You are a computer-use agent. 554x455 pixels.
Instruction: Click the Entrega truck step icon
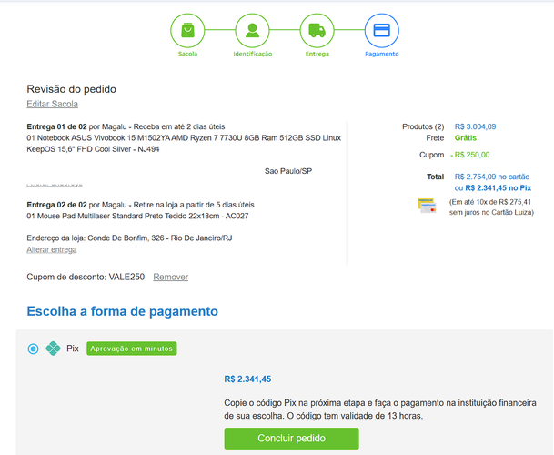click(317, 30)
